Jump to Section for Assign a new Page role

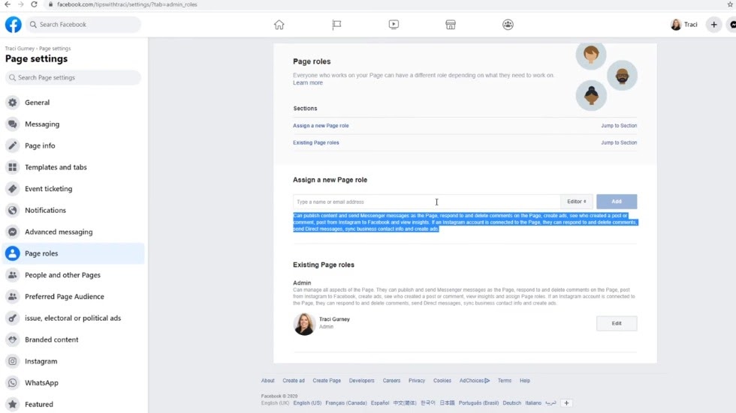pos(619,125)
